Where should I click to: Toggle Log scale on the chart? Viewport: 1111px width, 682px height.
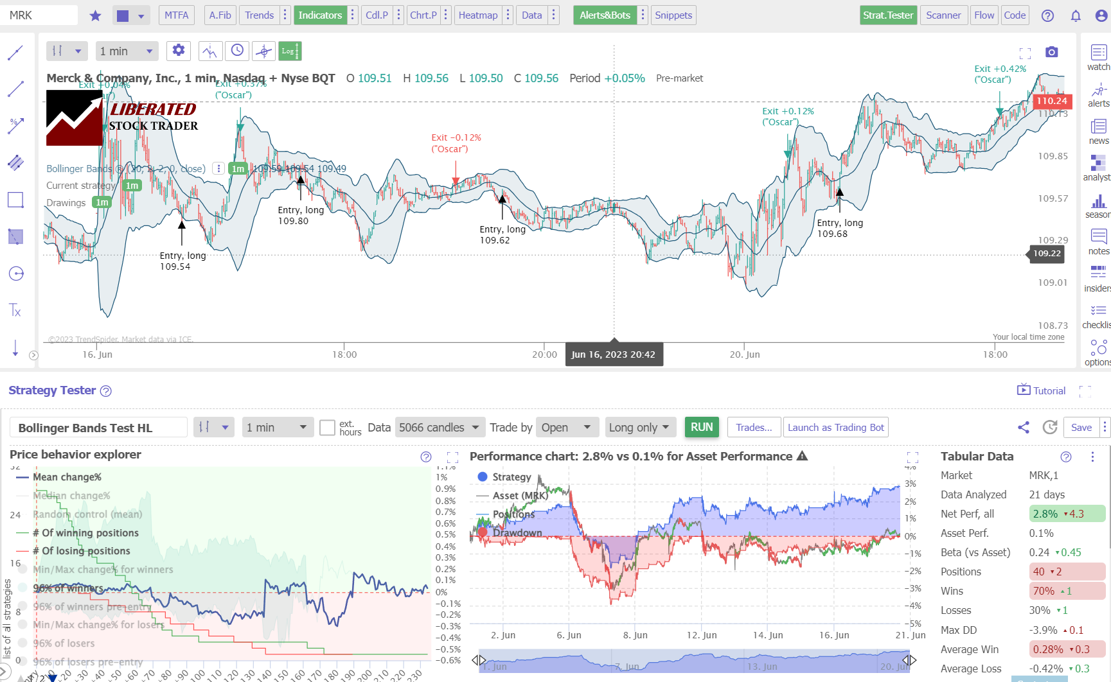(x=290, y=51)
